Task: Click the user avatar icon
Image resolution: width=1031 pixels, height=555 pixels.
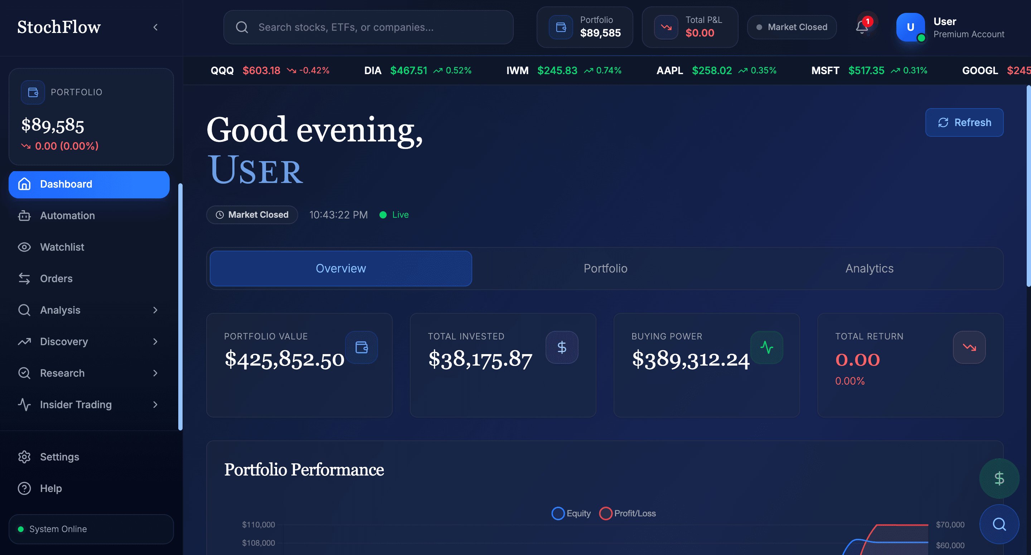Action: [910, 27]
